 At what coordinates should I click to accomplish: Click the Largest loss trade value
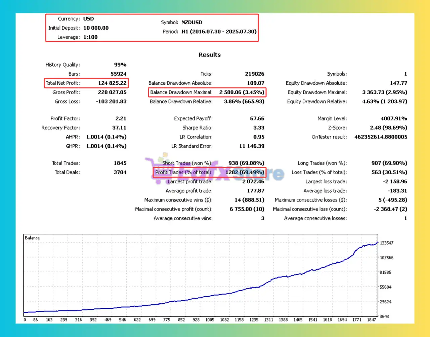[x=395, y=182]
